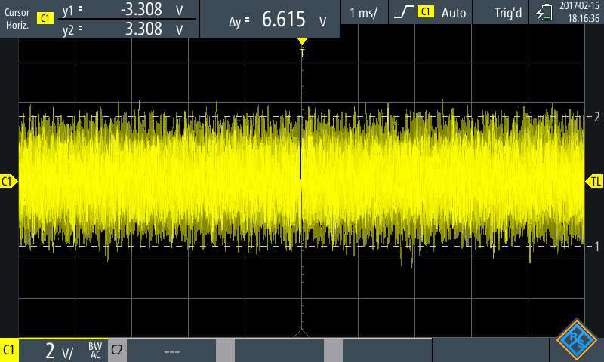Open the 1 ms/ time base setting

364,13
